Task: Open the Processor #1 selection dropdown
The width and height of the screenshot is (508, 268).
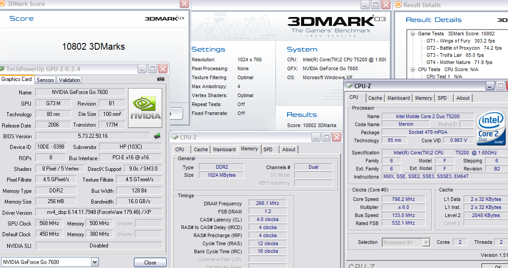Action: tap(426, 242)
